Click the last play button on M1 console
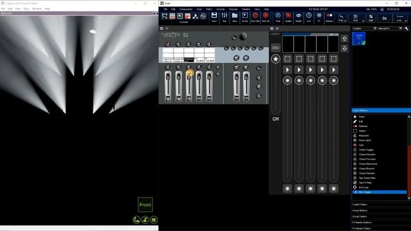Image resolution: width=411 pixels, height=231 pixels. [333, 70]
